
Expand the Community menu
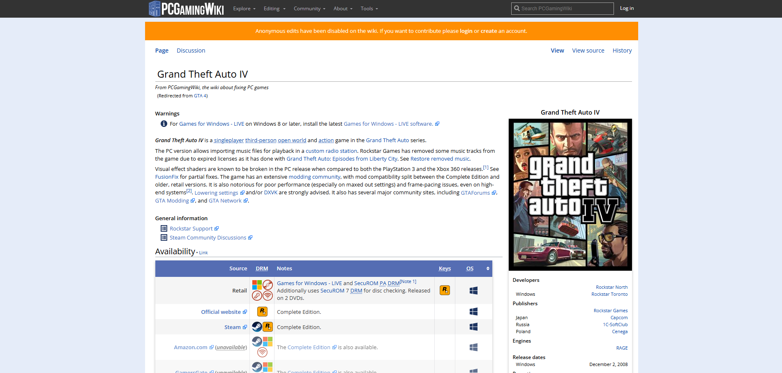[309, 9]
